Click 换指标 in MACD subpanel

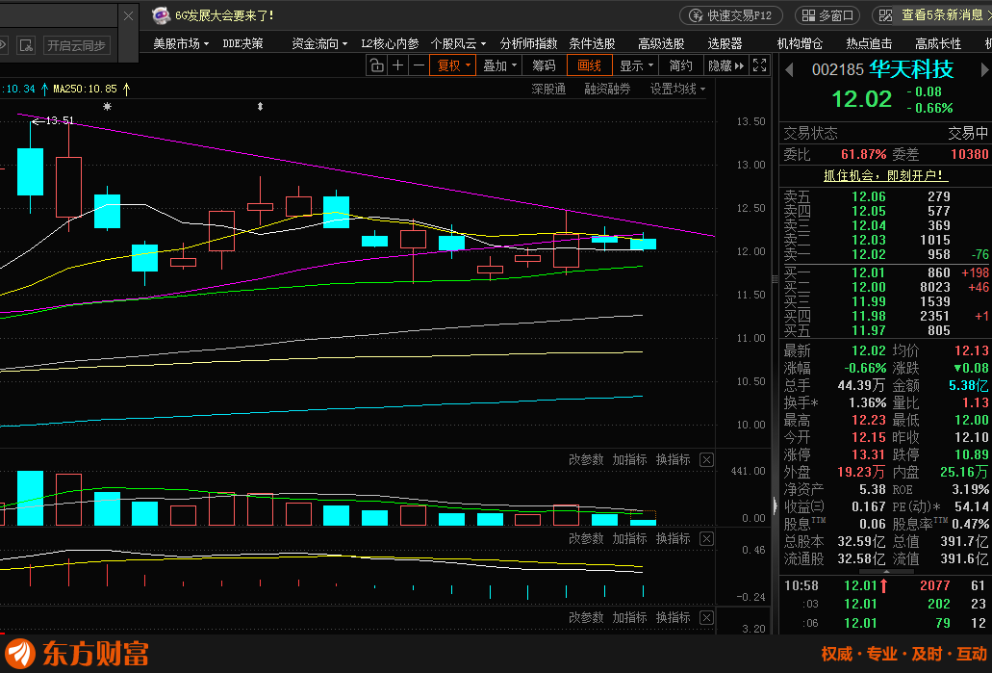(x=673, y=539)
